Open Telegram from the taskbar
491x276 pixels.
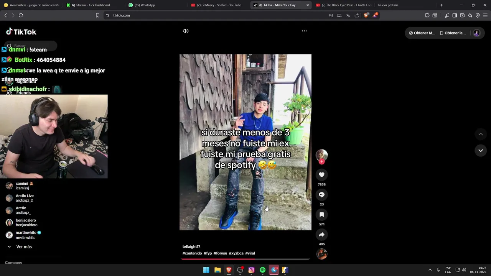274,270
